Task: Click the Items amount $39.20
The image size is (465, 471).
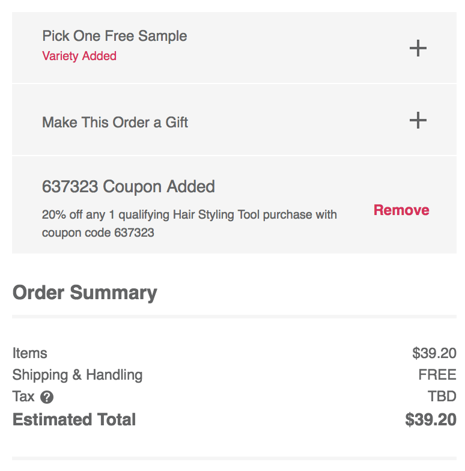Action: pyautogui.click(x=434, y=353)
